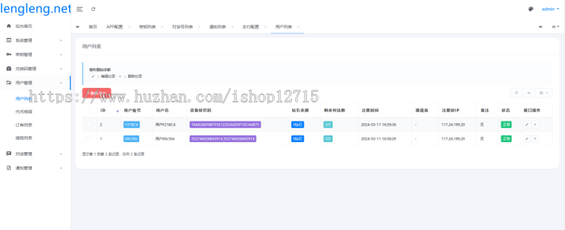
Task: Switch to the 通知列表 tab
Action: click(218, 26)
